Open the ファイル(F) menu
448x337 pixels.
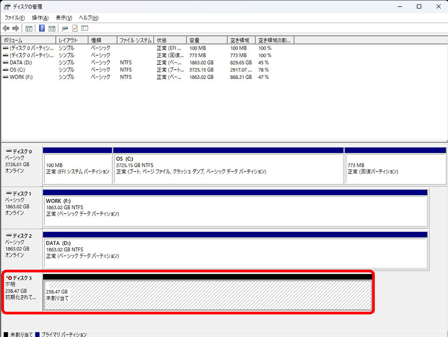(14, 18)
